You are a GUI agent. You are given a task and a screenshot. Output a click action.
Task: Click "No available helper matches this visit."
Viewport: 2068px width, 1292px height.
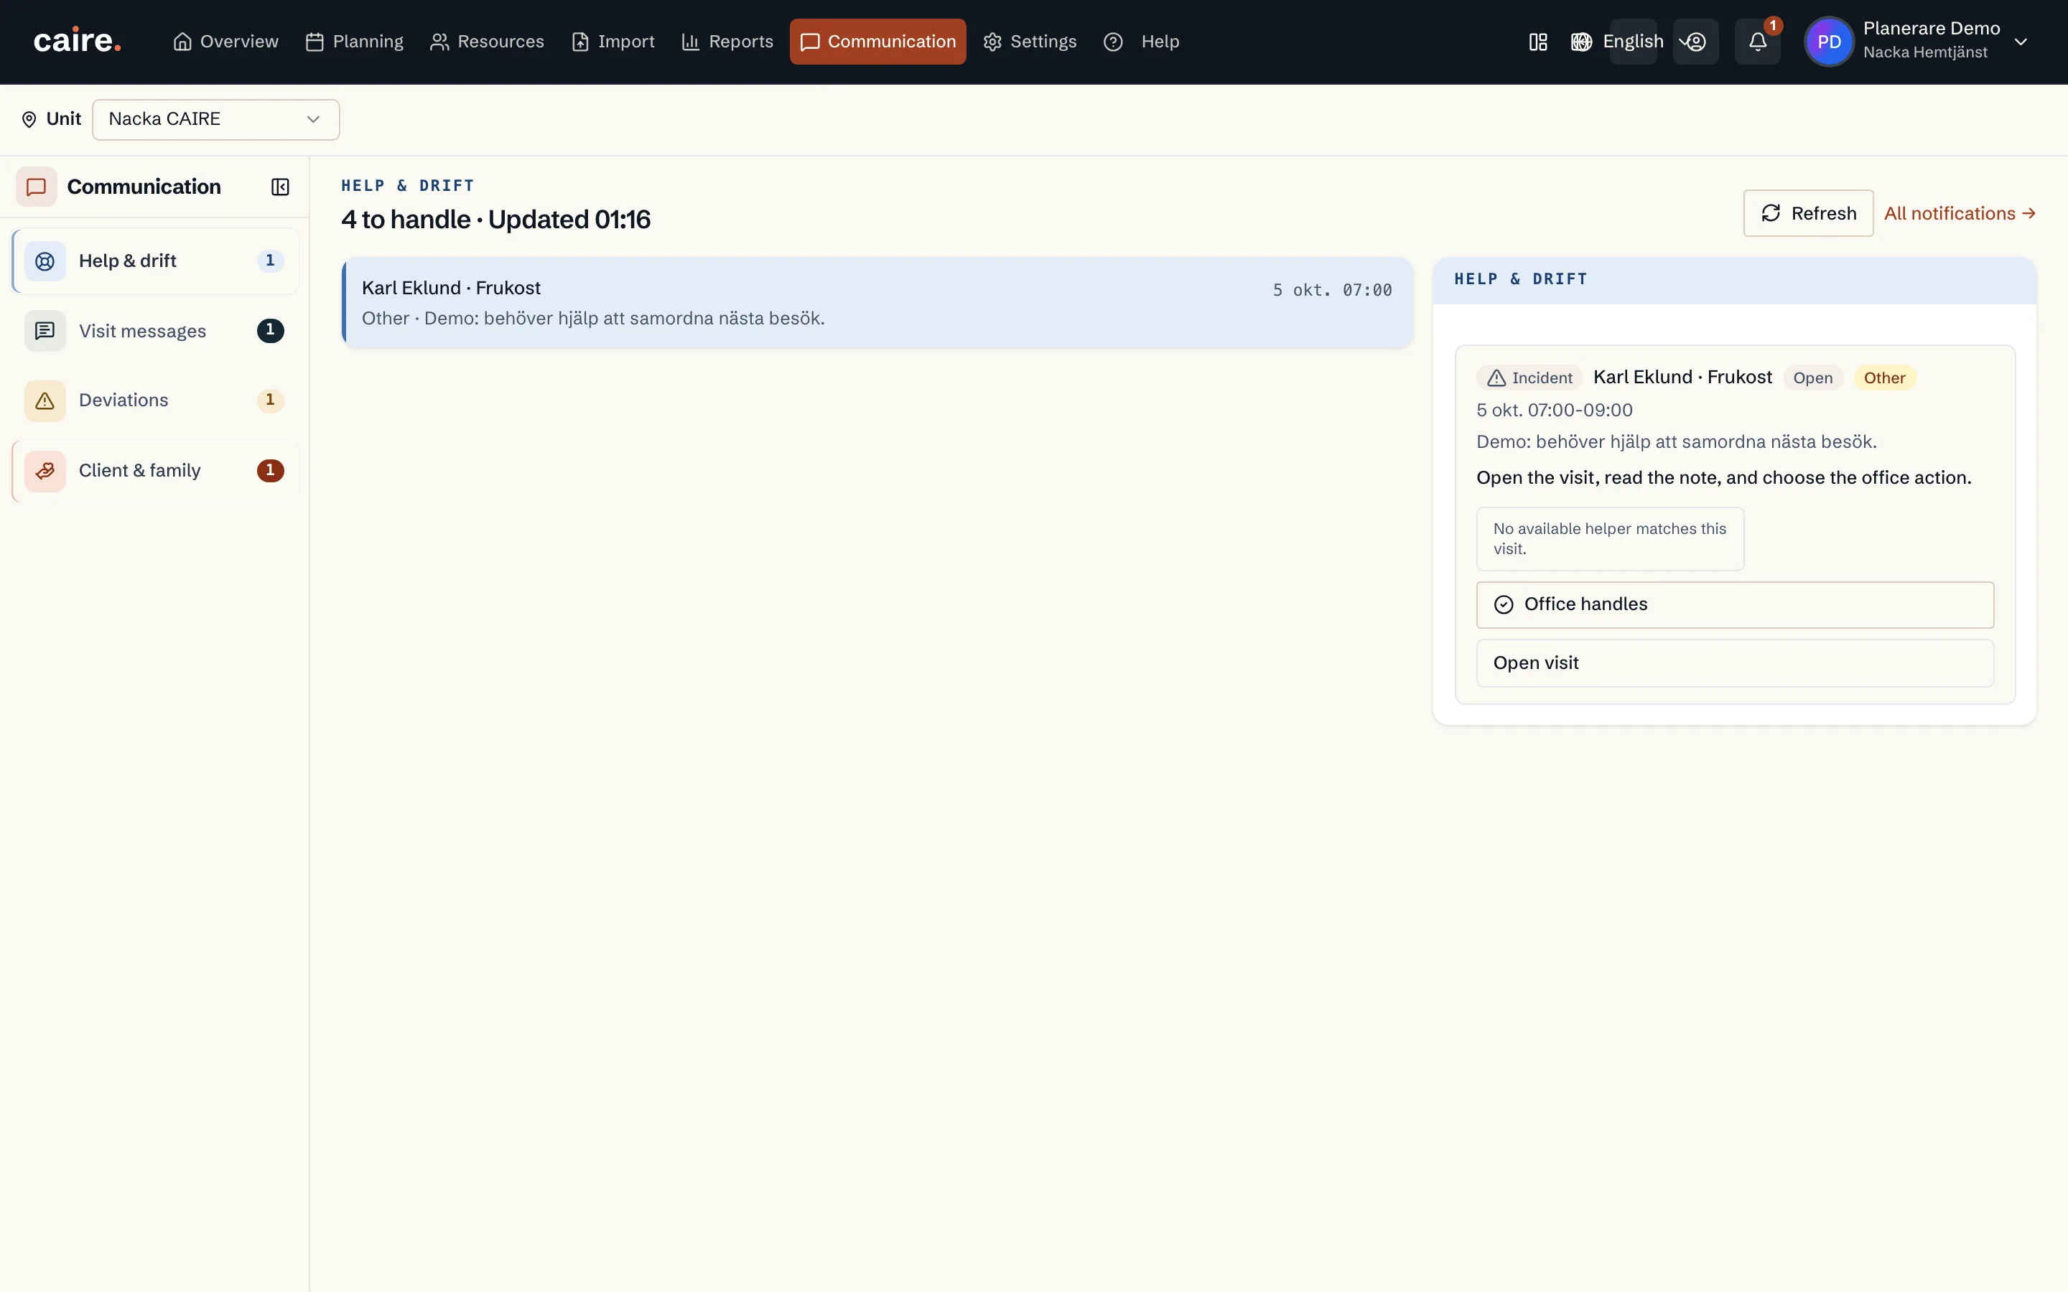click(1610, 539)
